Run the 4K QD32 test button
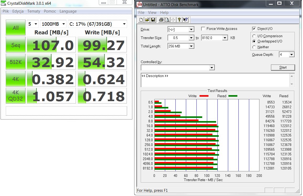This screenshot has height=196, width=303. coord(16,96)
